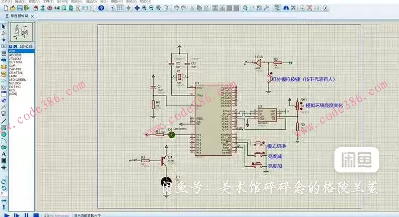The width and height of the screenshot is (399, 217).
Task: Select ADC0832 in device list
Action: 15,55
